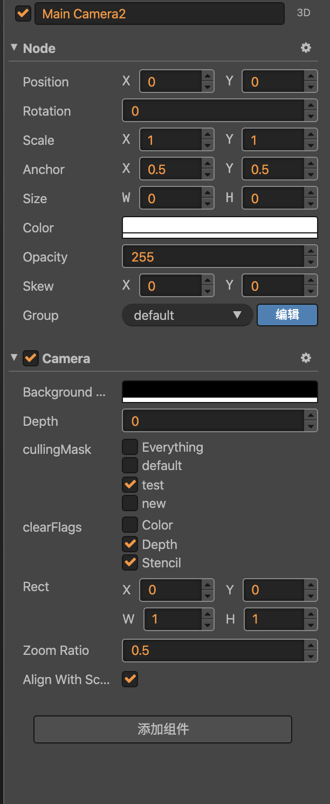This screenshot has height=804, width=330.
Task: Toggle the 3D mode icon
Action: (x=304, y=13)
